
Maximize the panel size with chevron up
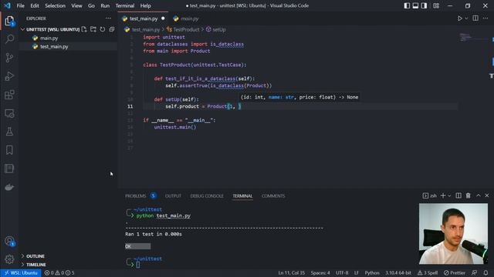(x=479, y=195)
